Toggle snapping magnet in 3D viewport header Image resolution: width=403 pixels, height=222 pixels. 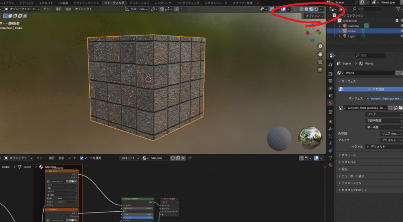point(162,9)
